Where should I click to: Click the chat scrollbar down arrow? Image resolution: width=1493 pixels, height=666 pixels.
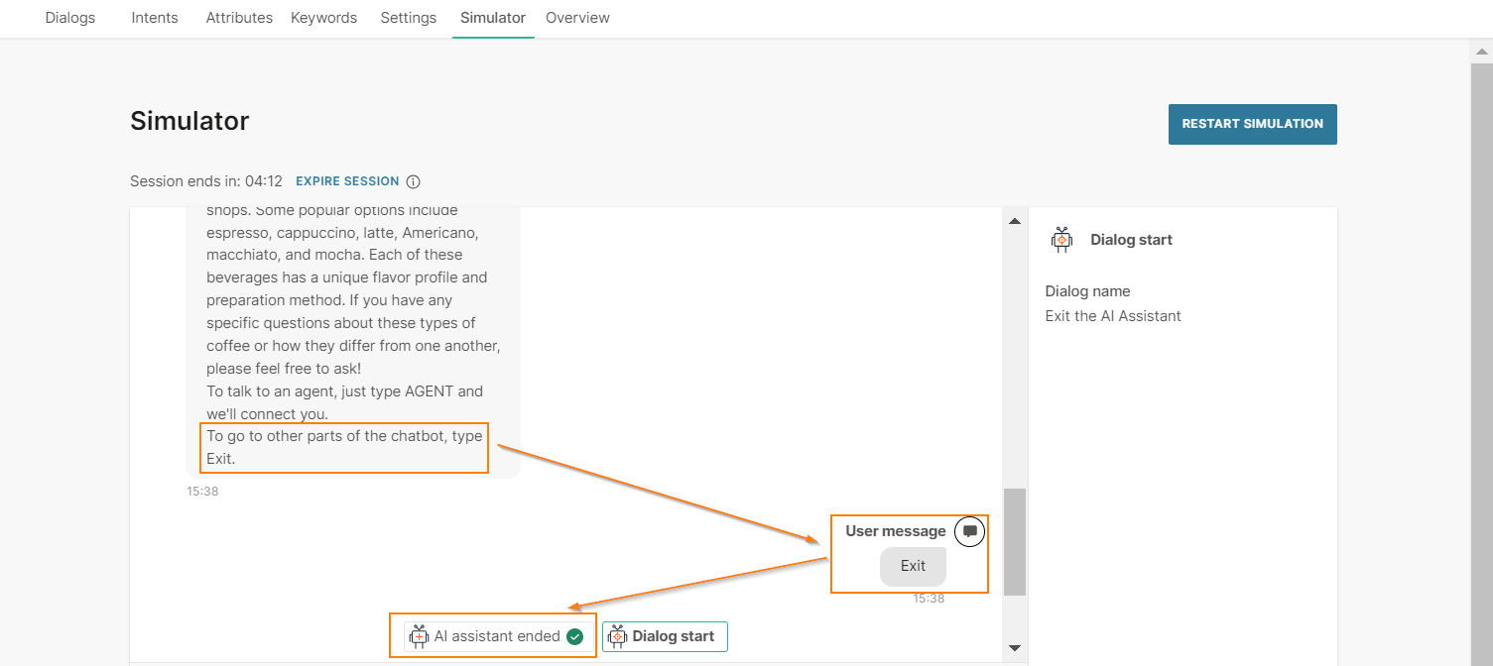(1014, 648)
